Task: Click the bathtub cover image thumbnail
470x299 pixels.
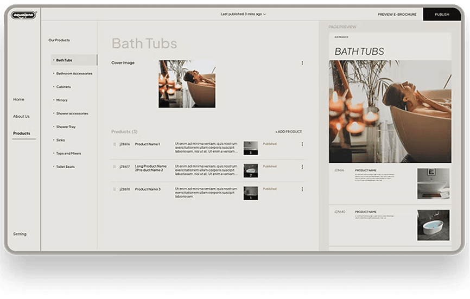Action: click(187, 84)
